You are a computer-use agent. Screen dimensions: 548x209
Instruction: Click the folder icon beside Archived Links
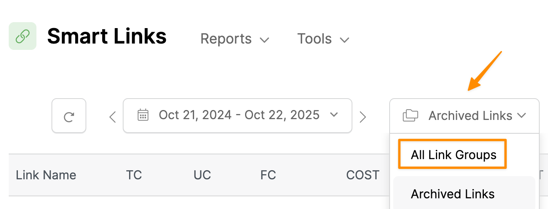[x=410, y=116]
